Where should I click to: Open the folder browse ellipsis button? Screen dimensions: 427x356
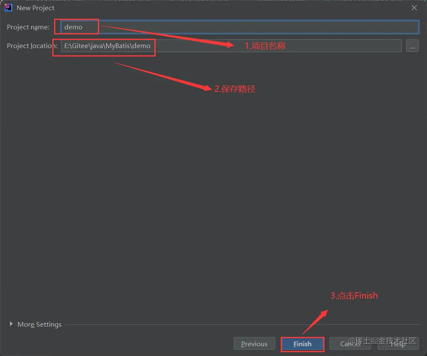412,46
